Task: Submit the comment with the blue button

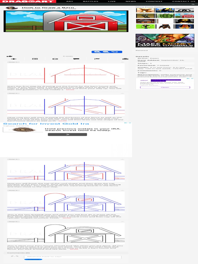Action: point(33,259)
